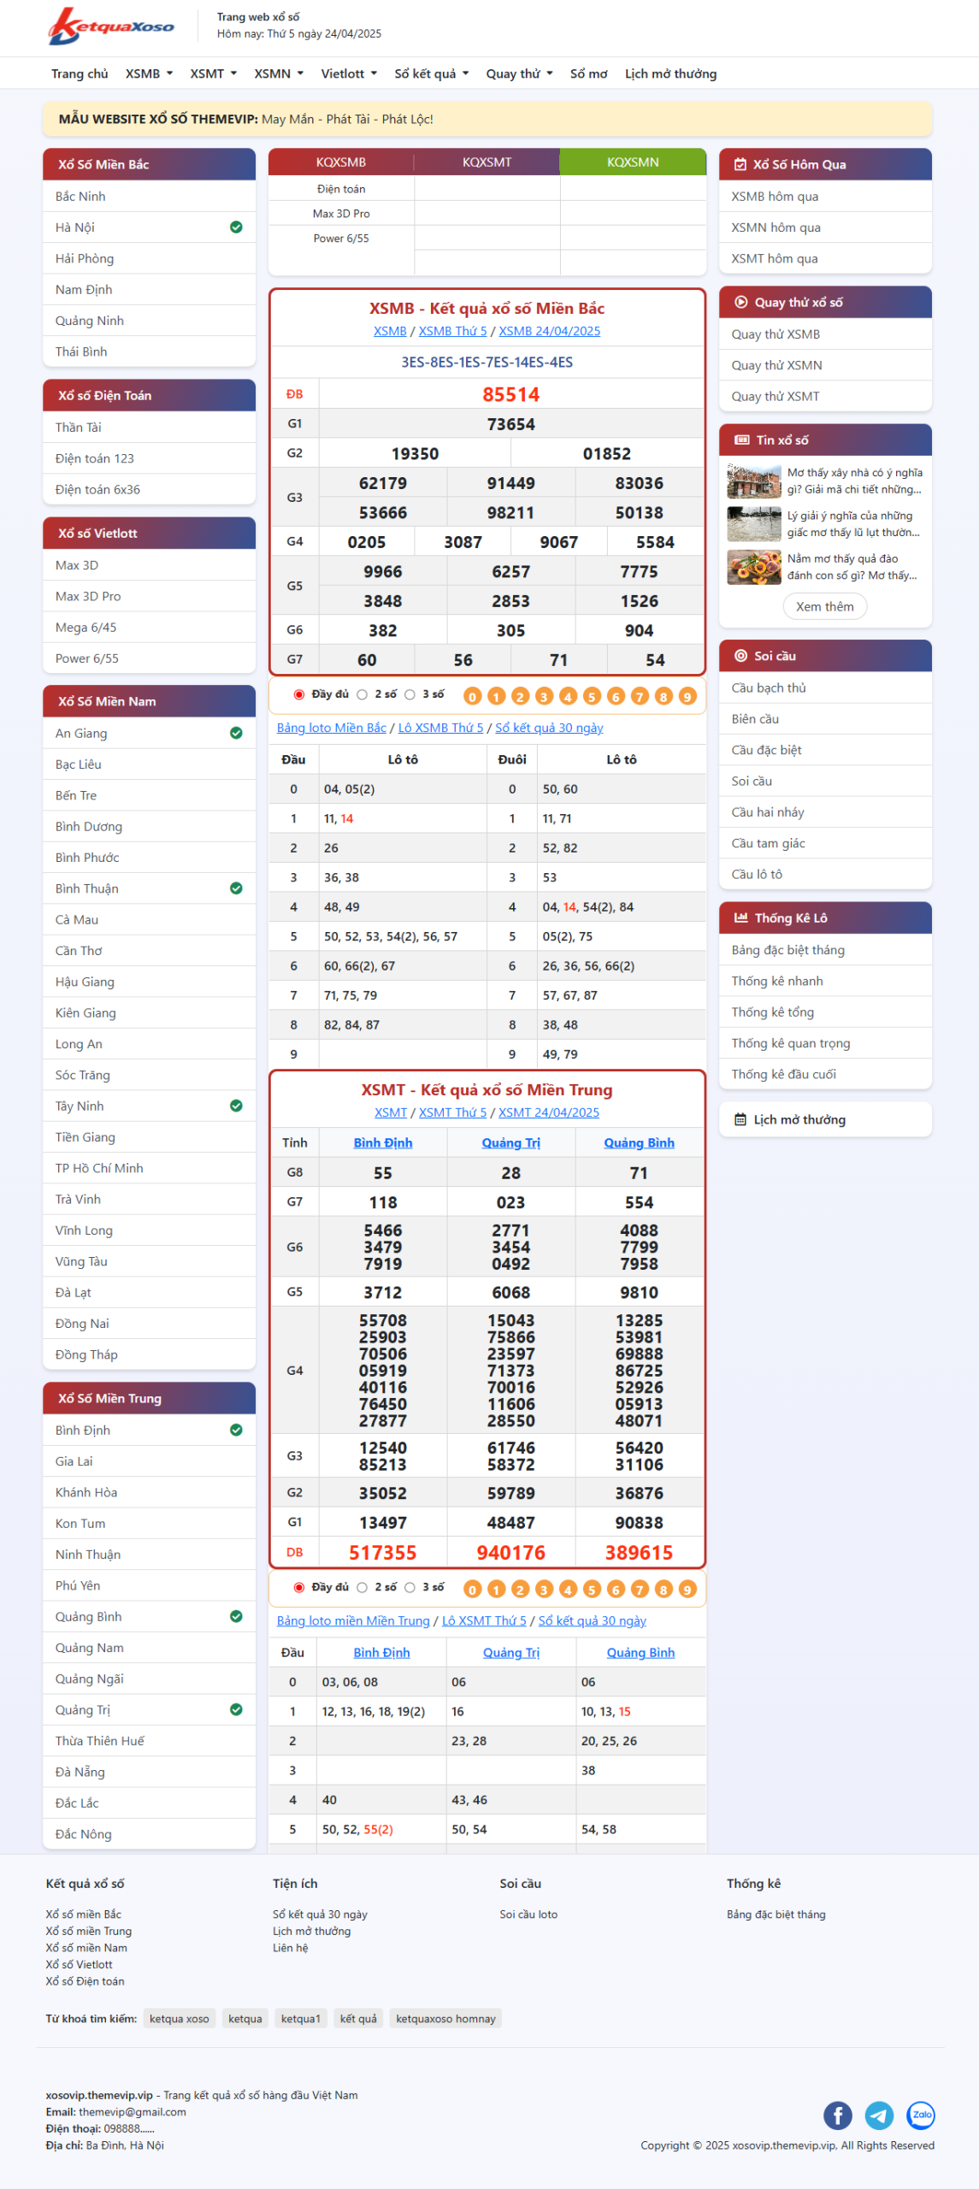Select 'Đầy đủ' radio under XSMT results
The width and height of the screenshot is (979, 2189).
[299, 1588]
